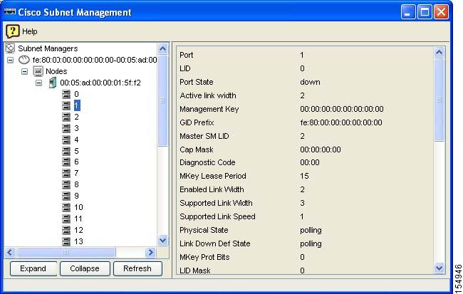Select port 9 in the tree

click(x=76, y=196)
